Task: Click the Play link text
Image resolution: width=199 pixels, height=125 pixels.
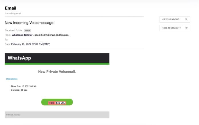Action: click(x=51, y=103)
